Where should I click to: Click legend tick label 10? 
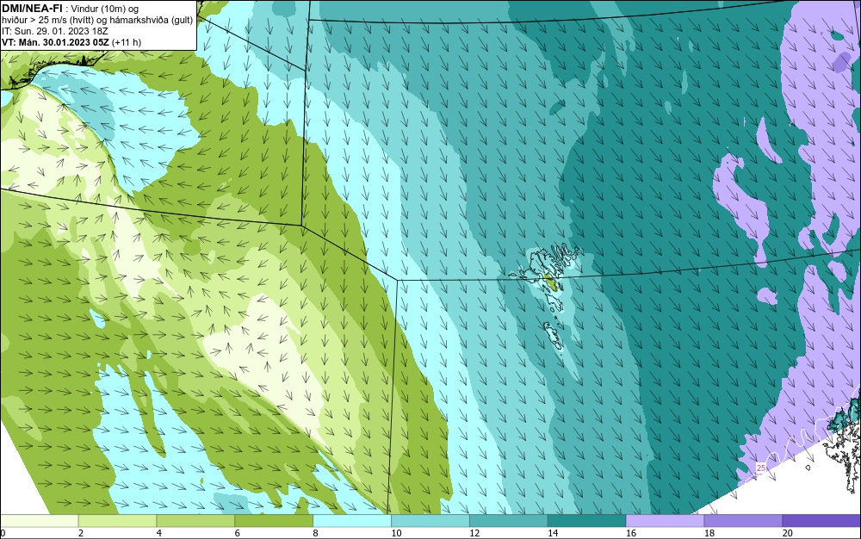tap(396, 533)
